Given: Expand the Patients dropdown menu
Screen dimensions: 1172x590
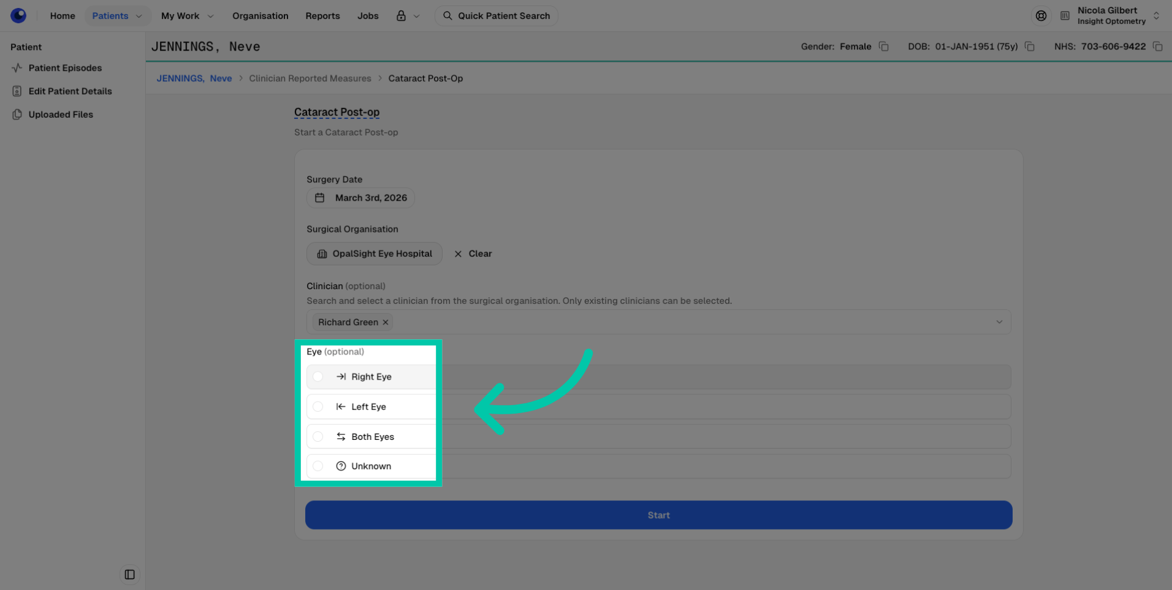Looking at the screenshot, I should click(117, 16).
